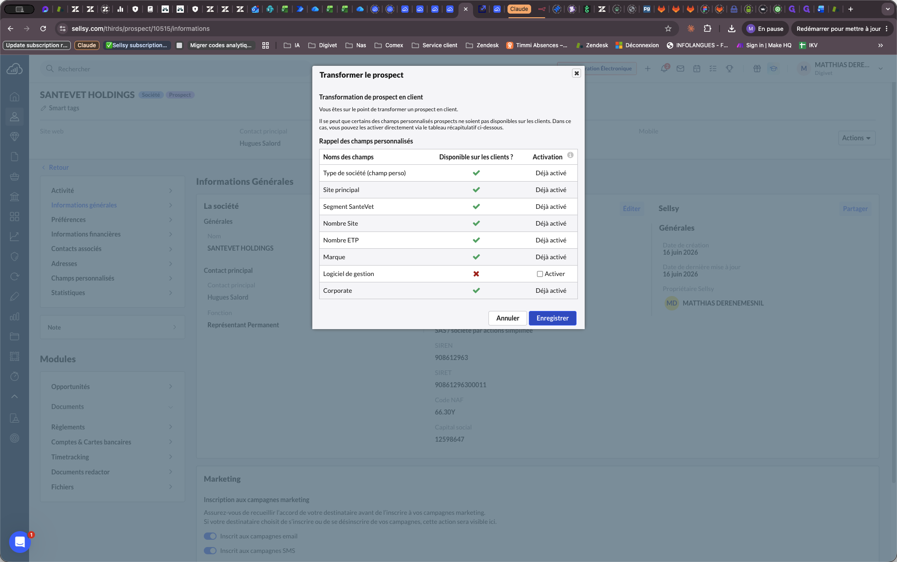The width and height of the screenshot is (897, 562).
Task: Click the Annuler button
Action: [508, 318]
